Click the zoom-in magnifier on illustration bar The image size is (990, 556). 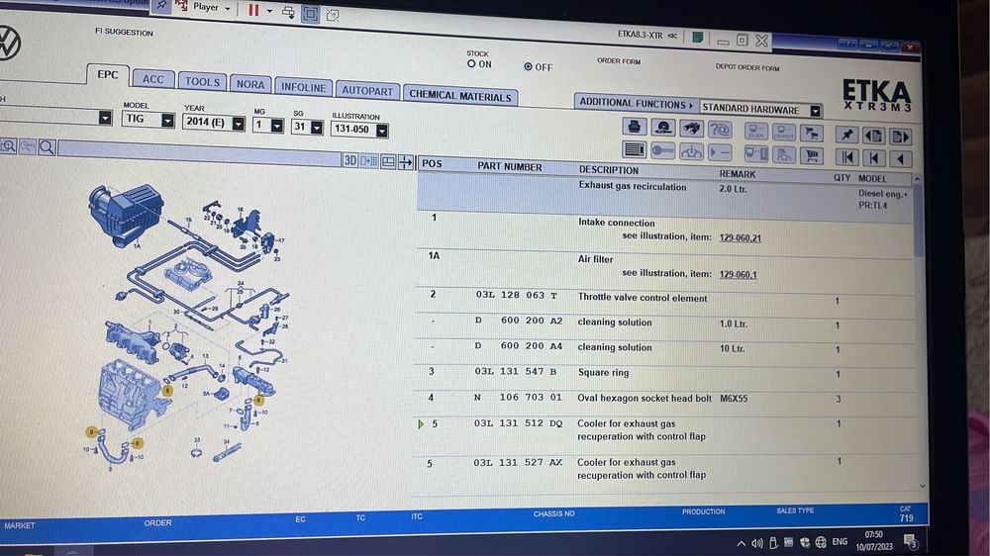(x=8, y=146)
